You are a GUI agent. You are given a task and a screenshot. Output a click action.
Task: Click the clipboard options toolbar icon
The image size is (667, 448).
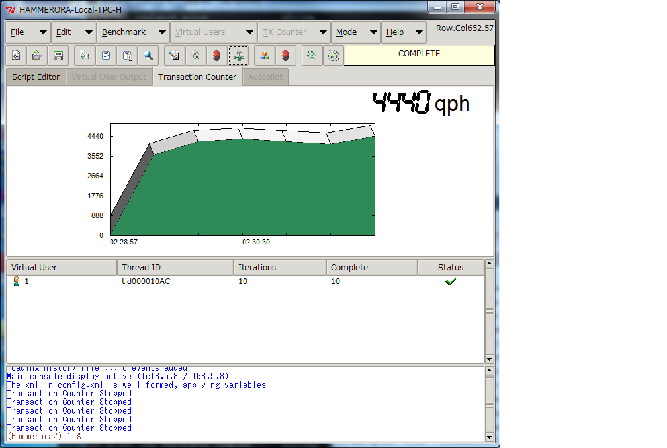[x=127, y=56]
